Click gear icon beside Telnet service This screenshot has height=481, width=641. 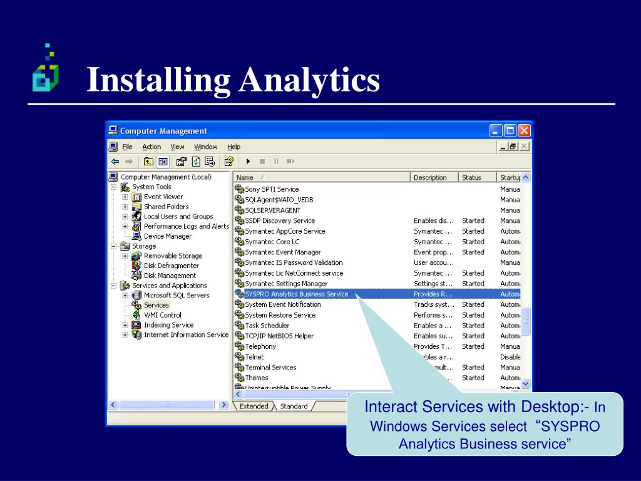239,356
